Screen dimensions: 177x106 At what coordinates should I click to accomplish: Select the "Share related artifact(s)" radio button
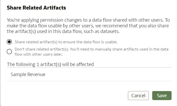[x=9, y=42]
